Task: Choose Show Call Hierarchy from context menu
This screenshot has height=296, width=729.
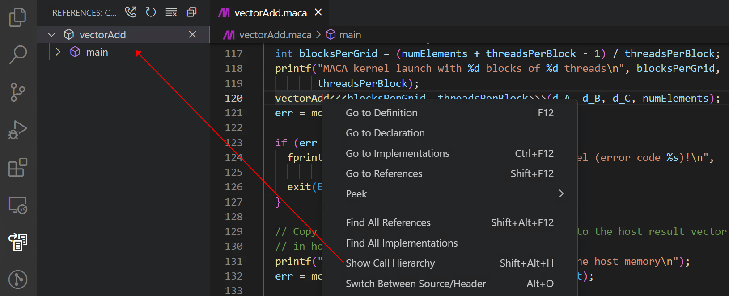Action: coord(390,263)
